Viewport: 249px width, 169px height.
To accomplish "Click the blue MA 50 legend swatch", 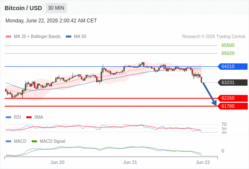I will point(69,37).
